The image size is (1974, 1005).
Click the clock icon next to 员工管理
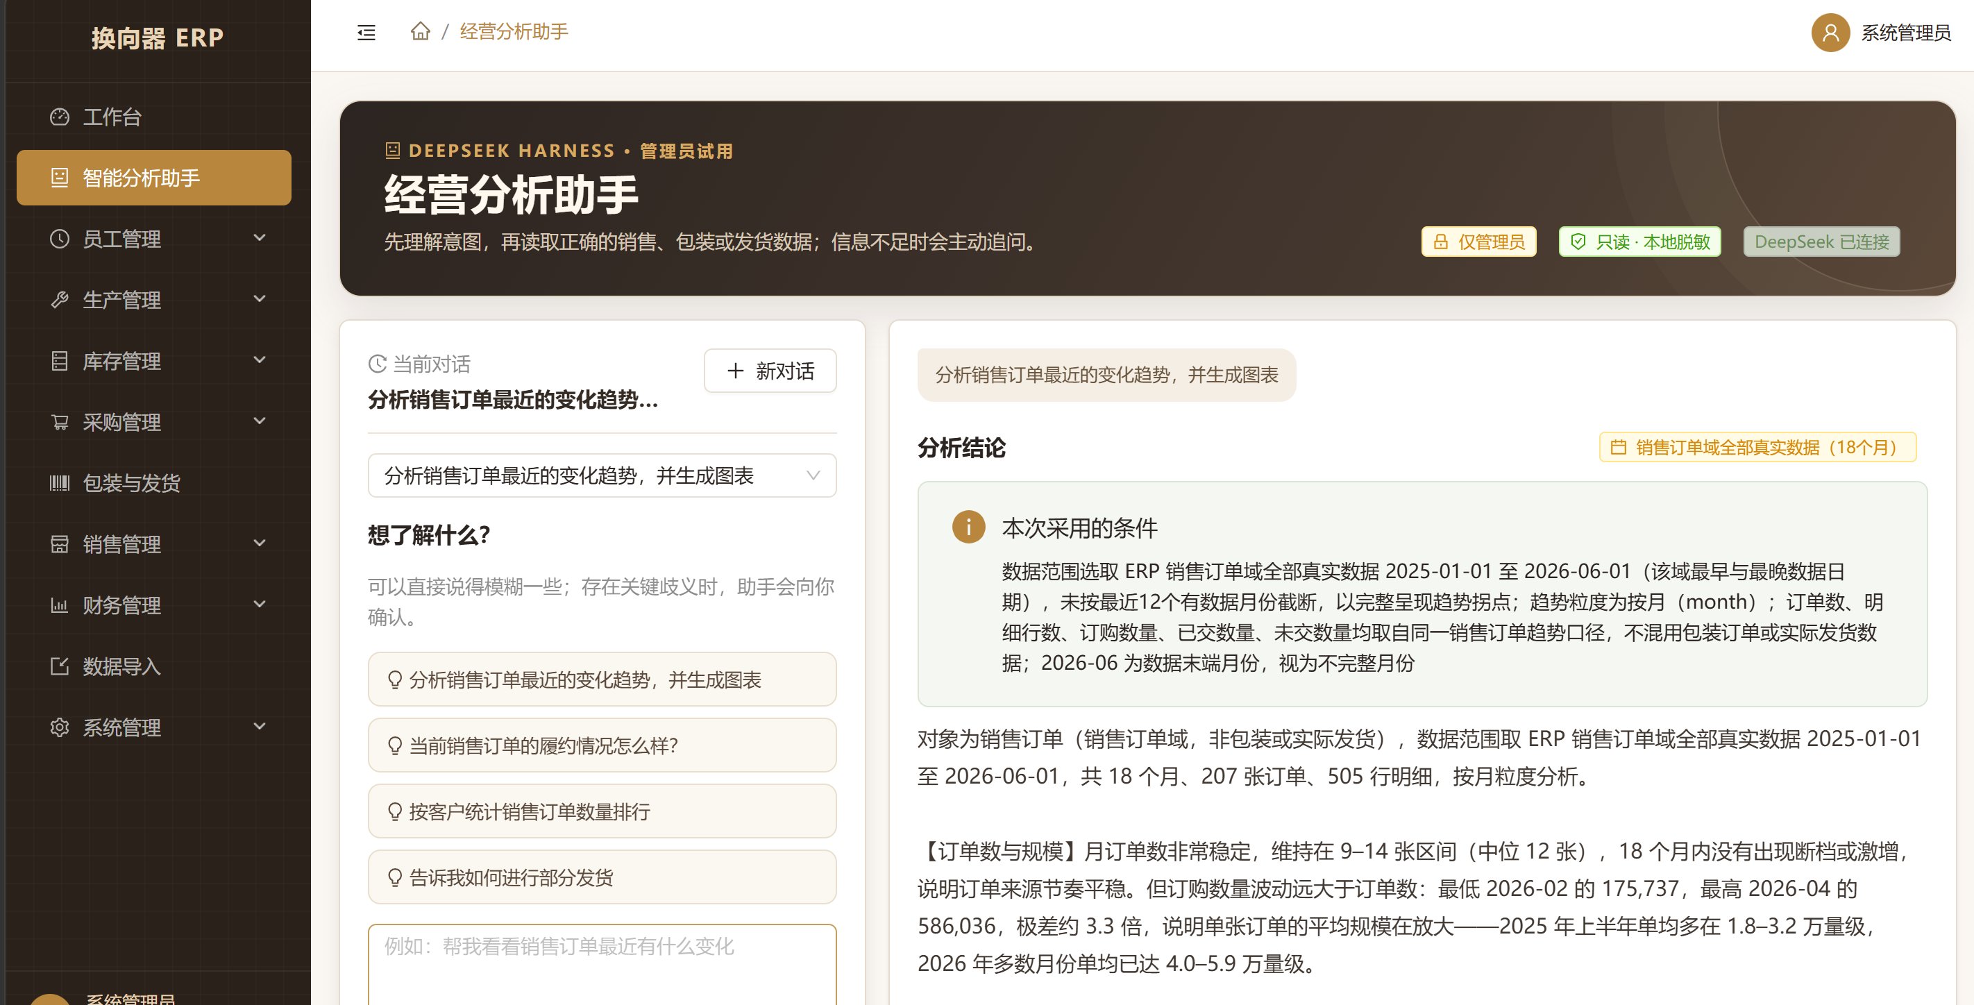[x=60, y=238]
